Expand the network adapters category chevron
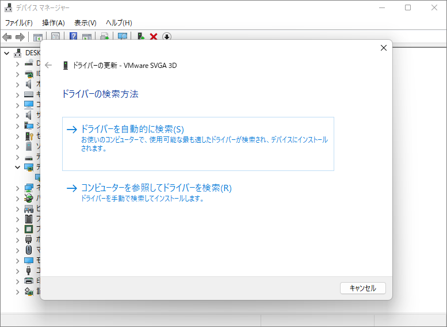Viewport: 447px width, 327px height. tap(17, 188)
